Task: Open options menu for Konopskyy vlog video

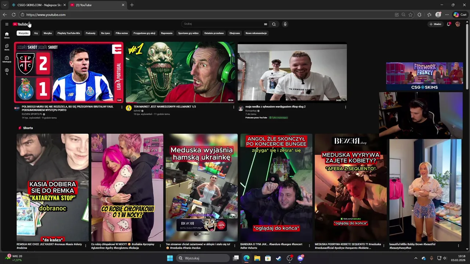Action: click(x=346, y=107)
